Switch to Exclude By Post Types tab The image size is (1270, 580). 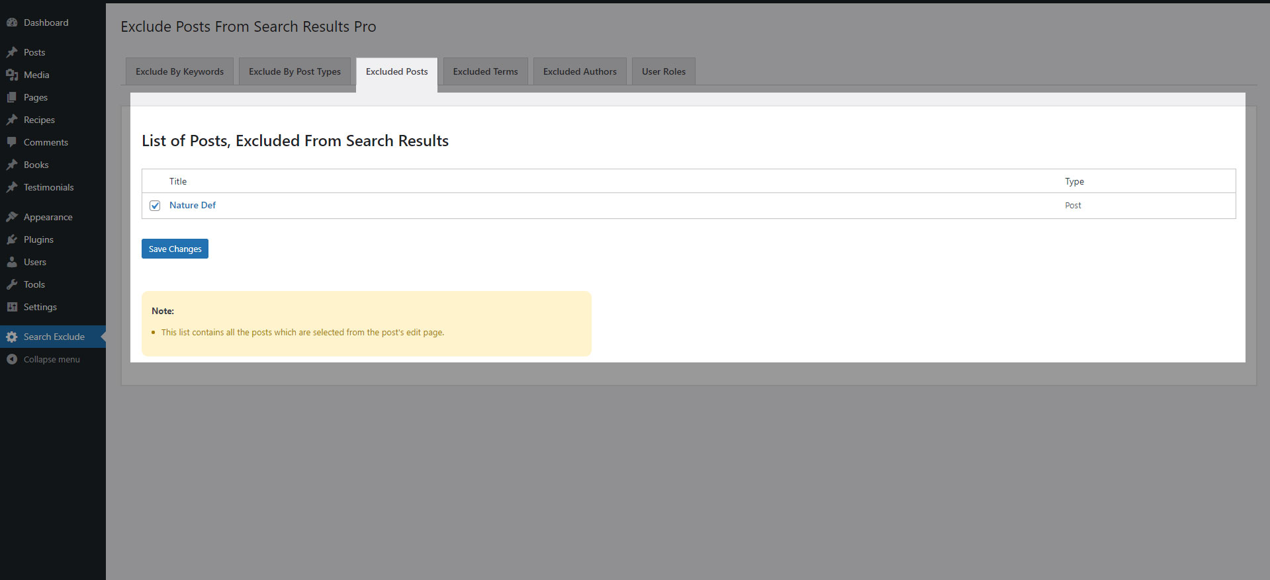295,71
